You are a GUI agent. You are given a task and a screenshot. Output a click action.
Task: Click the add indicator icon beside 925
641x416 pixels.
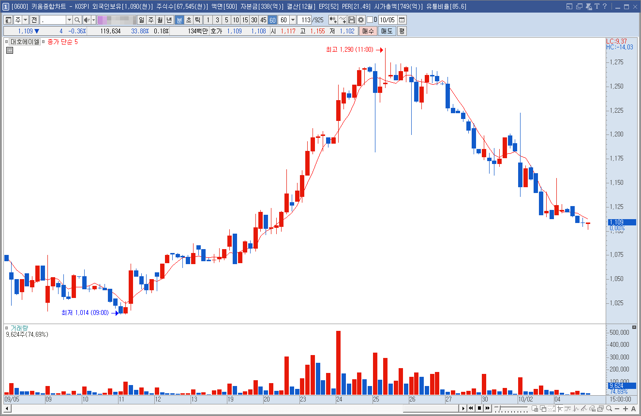tap(333, 20)
